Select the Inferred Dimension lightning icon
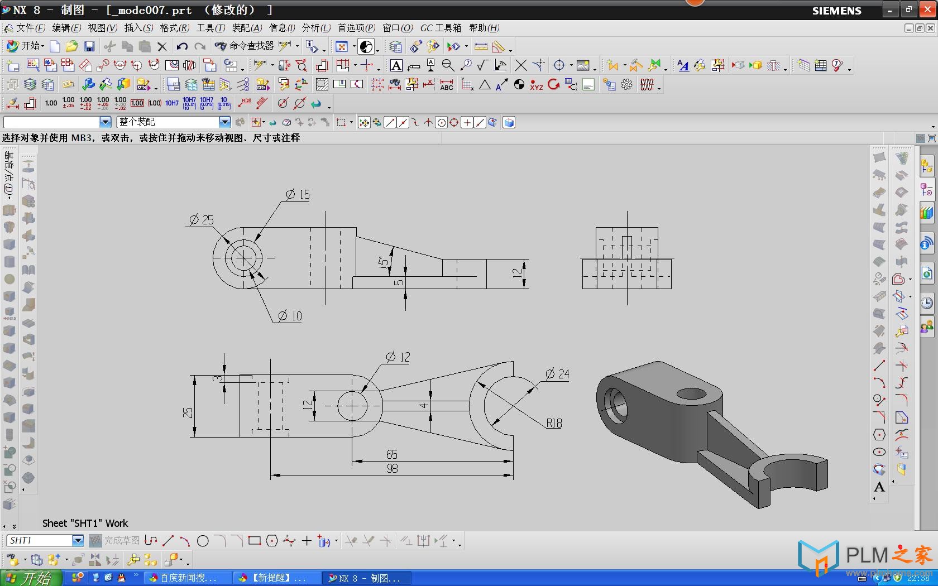Image resolution: width=938 pixels, height=586 pixels. [259, 65]
